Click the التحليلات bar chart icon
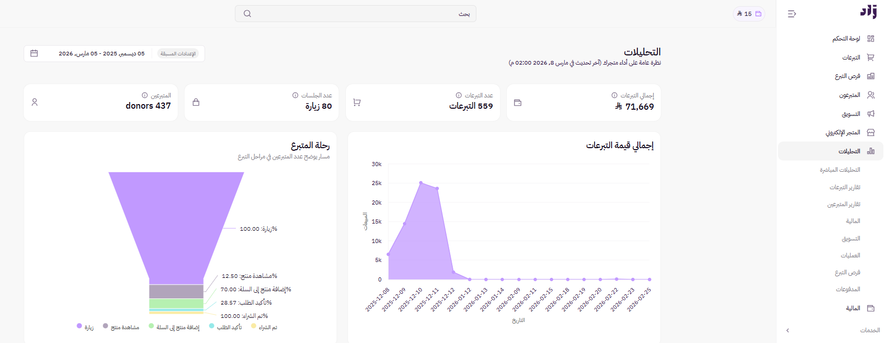 point(871,151)
